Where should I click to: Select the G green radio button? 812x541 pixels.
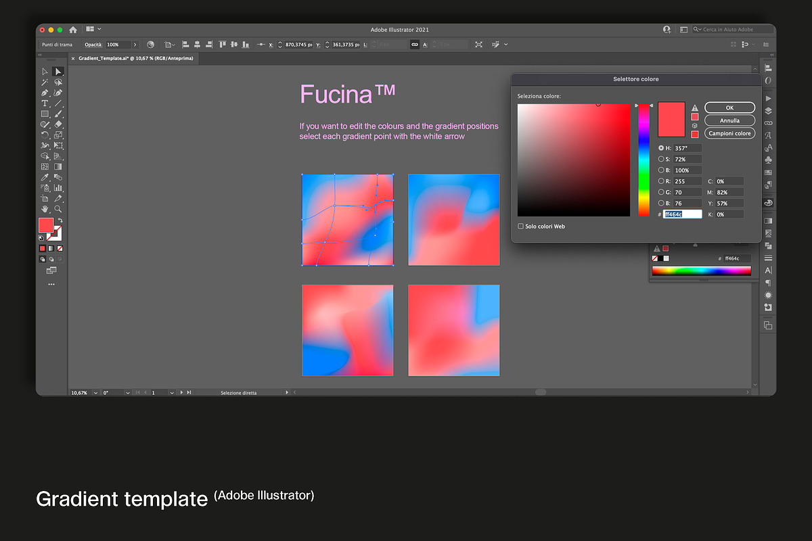(x=661, y=192)
